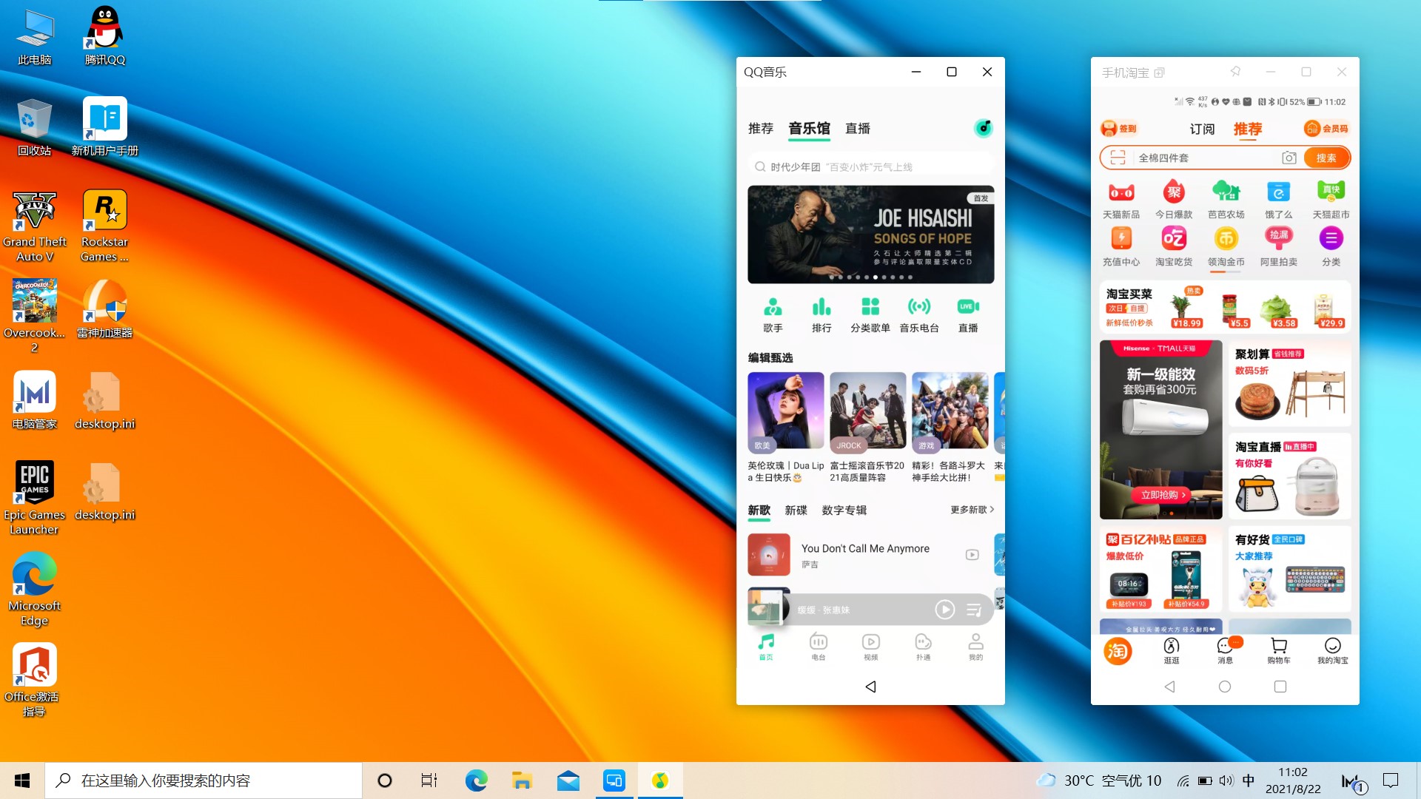
Task: Switch to the 推荐 tab in QQ音乐
Action: point(760,129)
